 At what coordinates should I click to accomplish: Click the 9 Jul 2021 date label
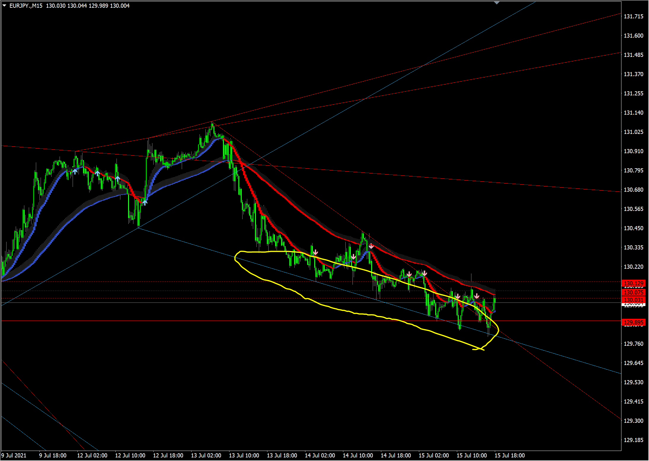(14, 455)
